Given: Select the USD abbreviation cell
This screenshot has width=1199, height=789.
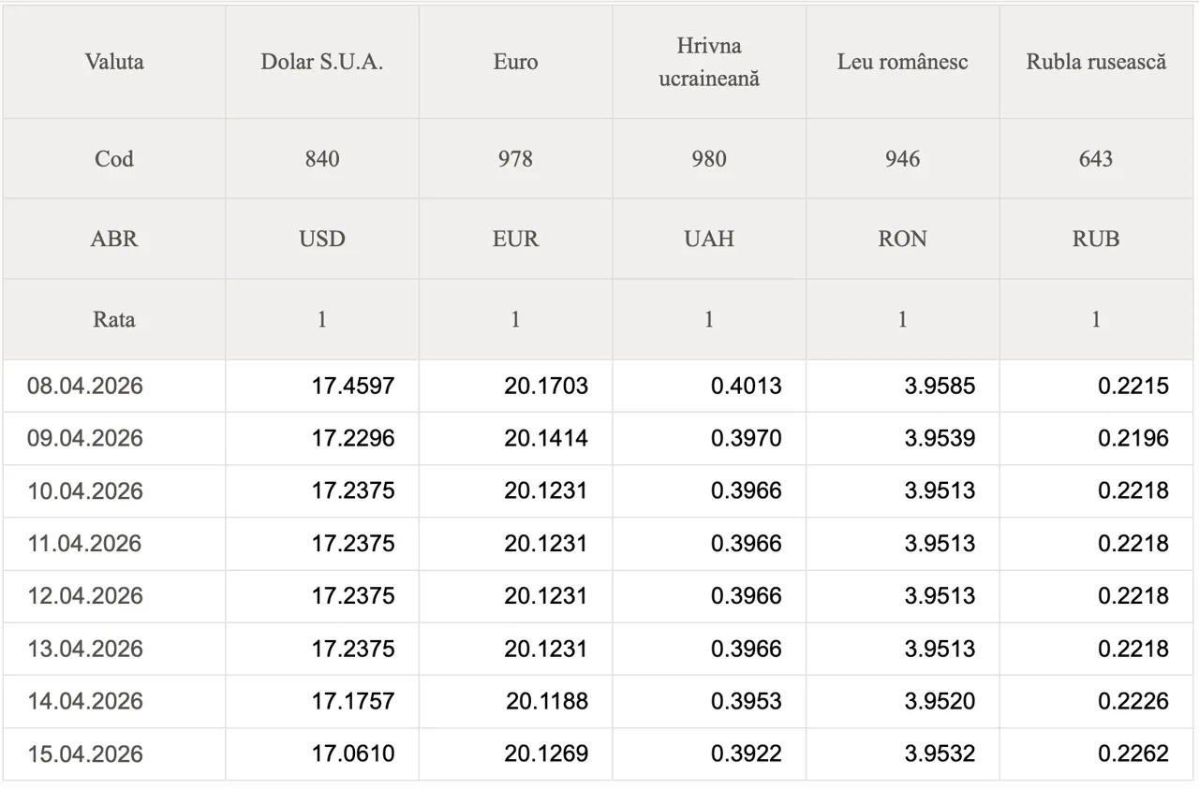Looking at the screenshot, I should pos(321,239).
